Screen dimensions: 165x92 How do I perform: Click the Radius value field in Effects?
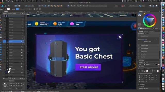(155, 40)
